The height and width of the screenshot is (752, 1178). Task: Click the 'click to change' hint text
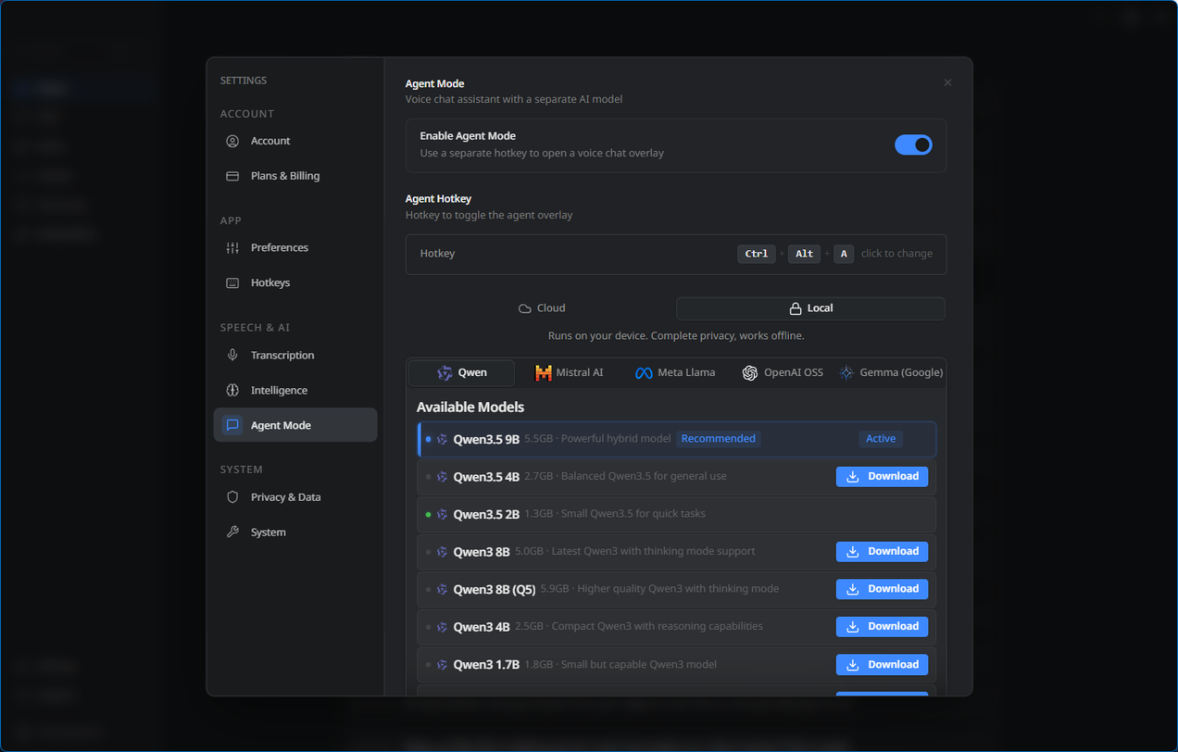[x=896, y=254]
